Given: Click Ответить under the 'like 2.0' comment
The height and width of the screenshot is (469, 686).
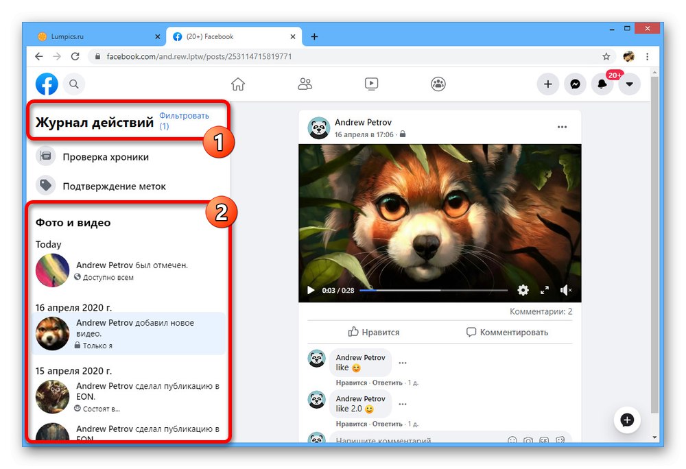Looking at the screenshot, I should (387, 424).
